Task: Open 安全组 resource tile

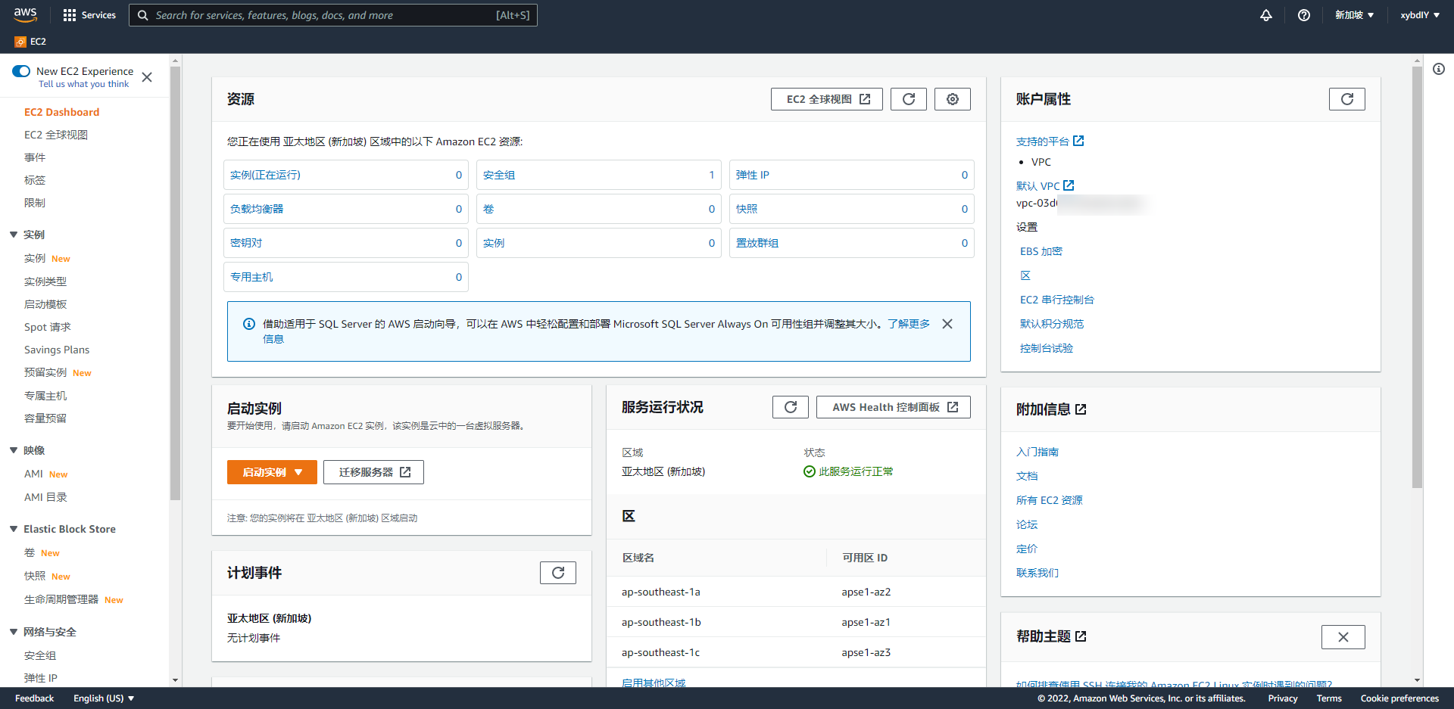Action: [x=599, y=175]
